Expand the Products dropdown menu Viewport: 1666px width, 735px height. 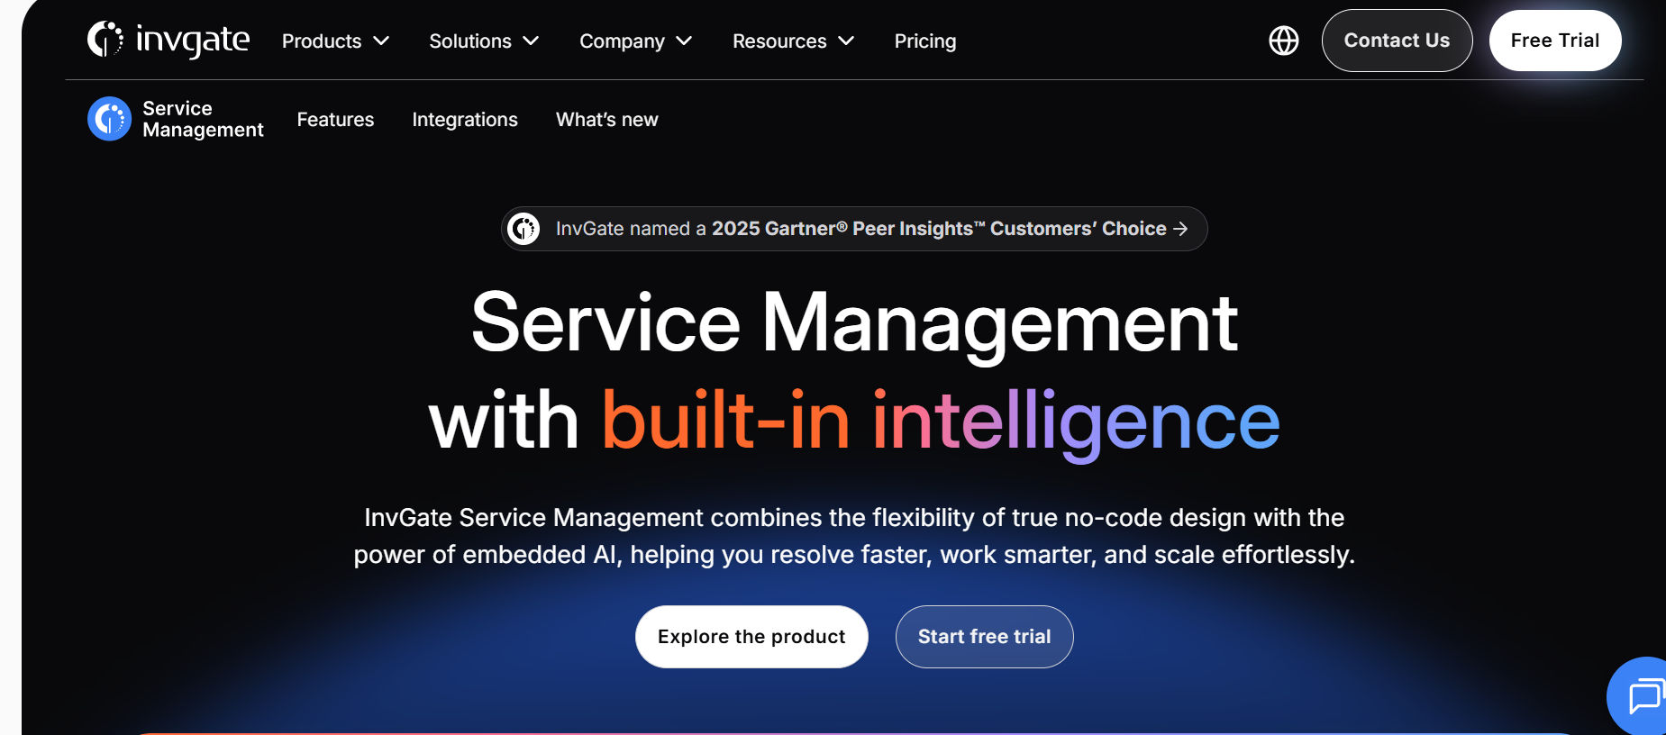tap(335, 41)
